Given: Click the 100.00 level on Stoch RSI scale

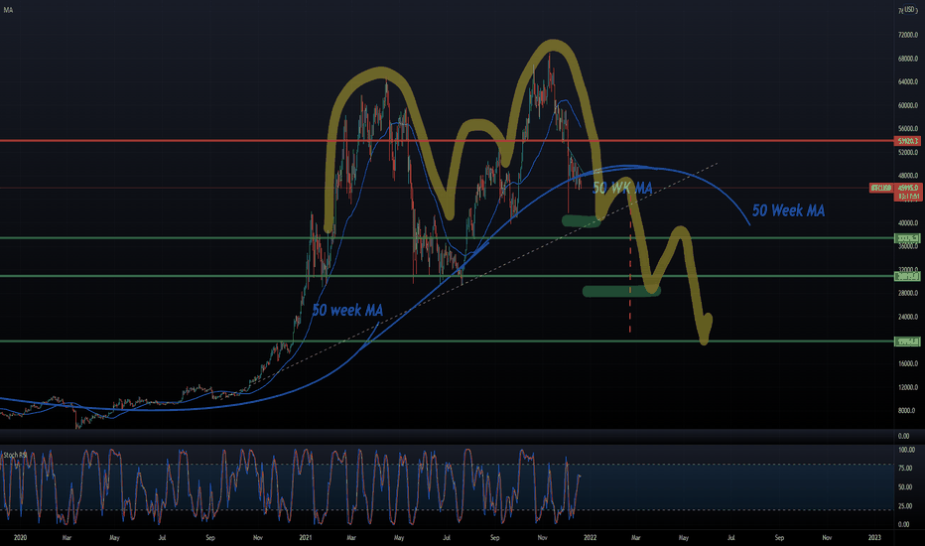Looking at the screenshot, I should 907,450.
